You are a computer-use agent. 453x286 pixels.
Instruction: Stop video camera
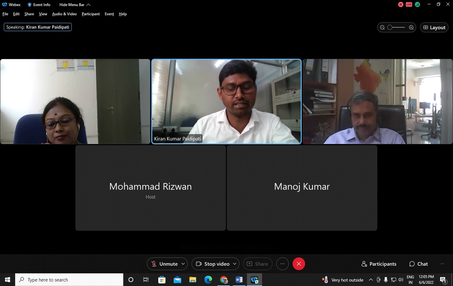[x=213, y=264]
